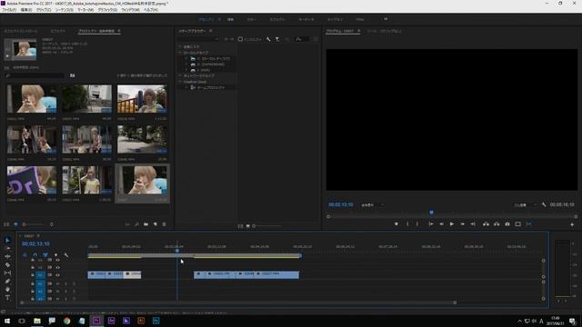
Task: Open Media Browser settings wrench icon
Action: (x=268, y=39)
